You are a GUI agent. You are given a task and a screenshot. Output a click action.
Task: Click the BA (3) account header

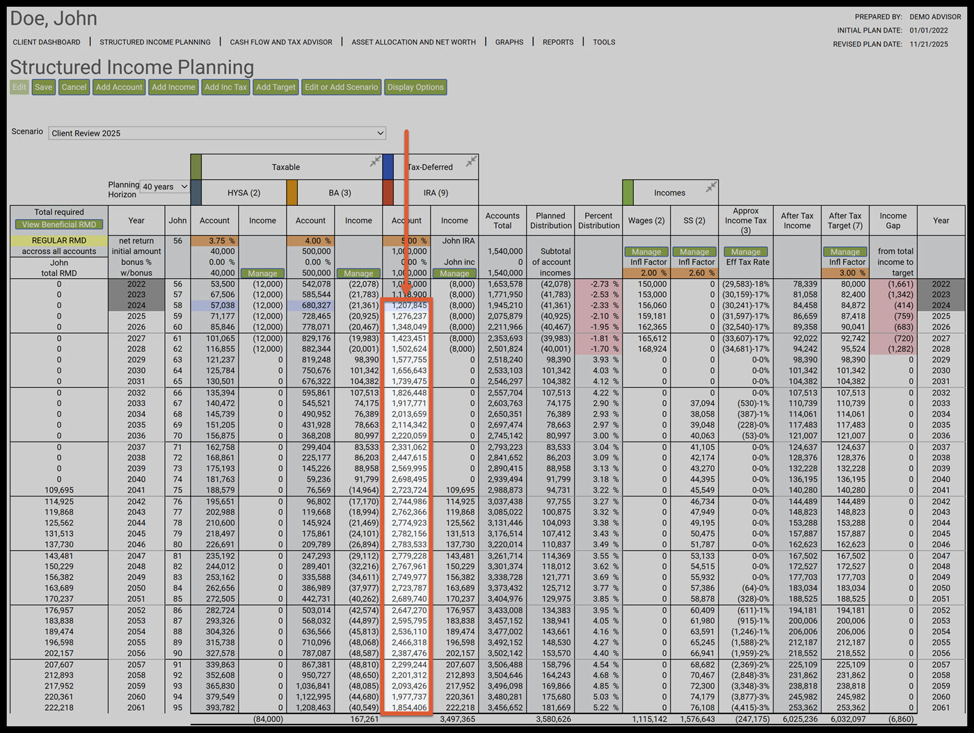[x=340, y=193]
